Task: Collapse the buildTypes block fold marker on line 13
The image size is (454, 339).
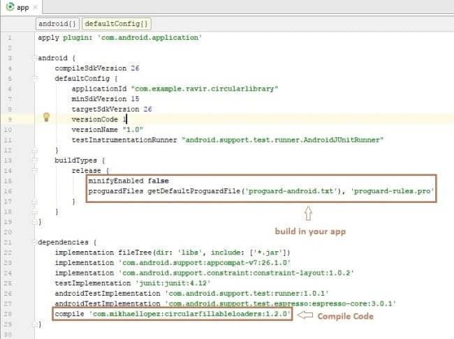Action: [35, 160]
